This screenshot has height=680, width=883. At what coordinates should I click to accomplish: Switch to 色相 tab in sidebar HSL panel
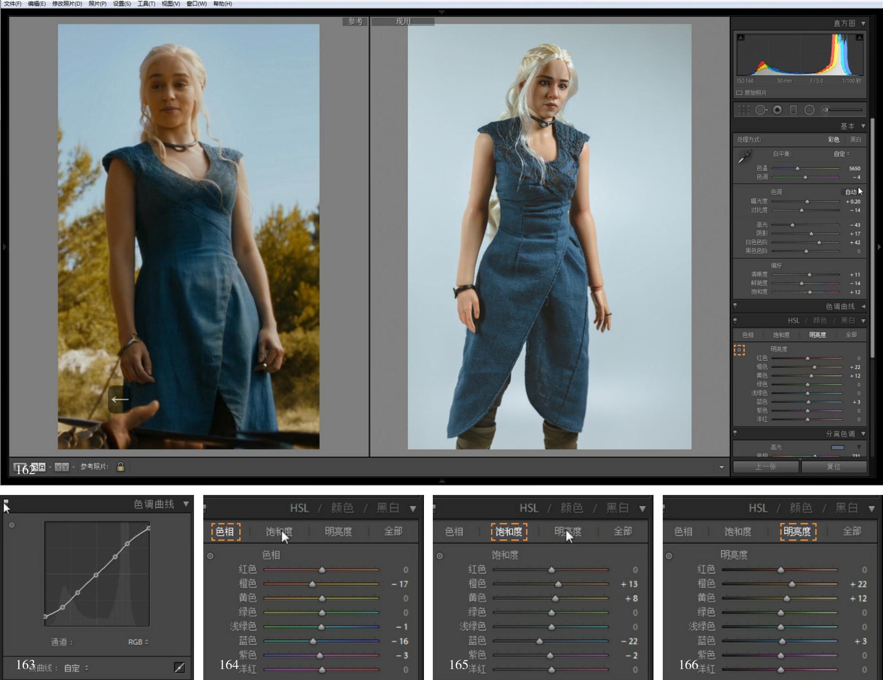click(748, 335)
